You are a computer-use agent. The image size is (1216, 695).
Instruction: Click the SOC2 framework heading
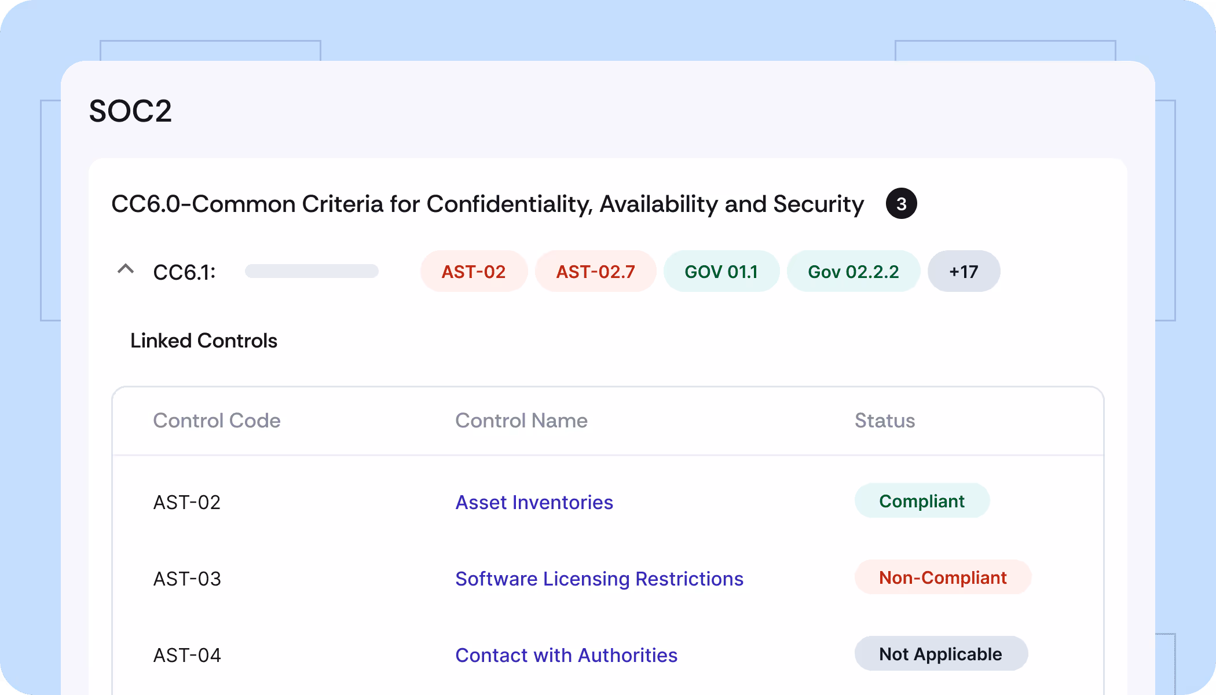130,111
